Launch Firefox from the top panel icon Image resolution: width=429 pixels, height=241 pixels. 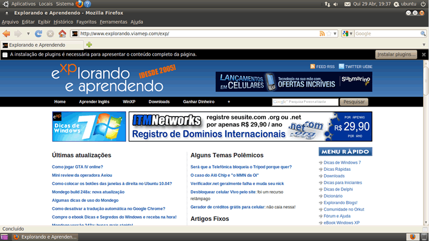point(79,4)
